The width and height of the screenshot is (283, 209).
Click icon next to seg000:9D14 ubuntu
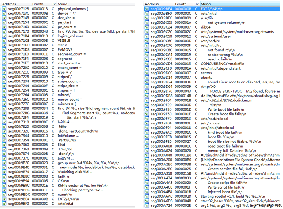(x=147, y=78)
